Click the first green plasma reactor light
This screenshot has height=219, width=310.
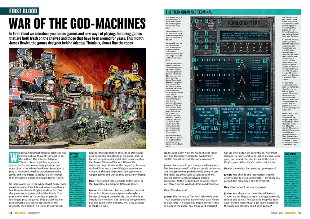(228, 48)
